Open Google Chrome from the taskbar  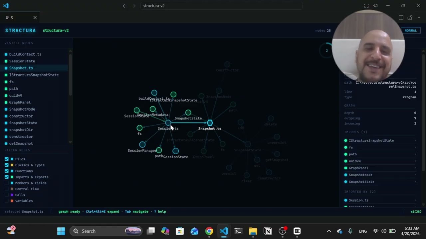point(209,231)
